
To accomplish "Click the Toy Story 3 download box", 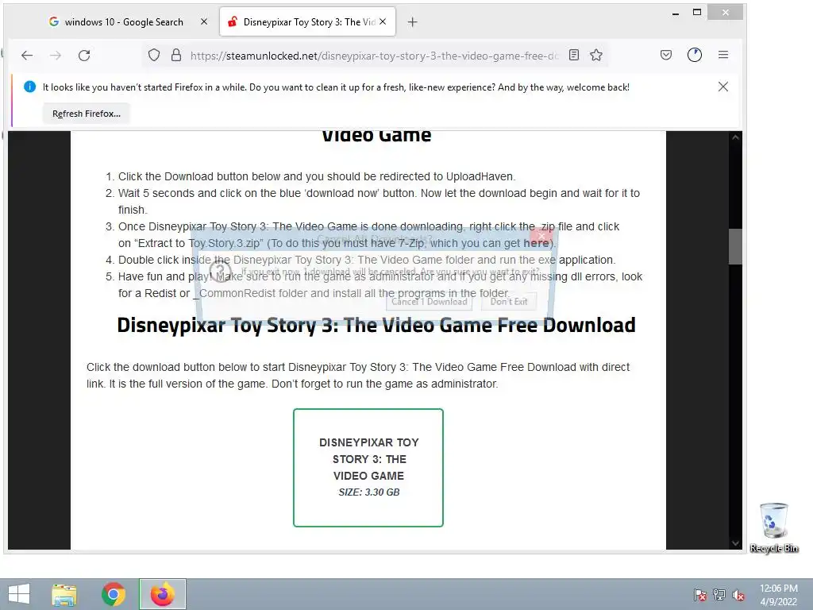I will click(368, 467).
